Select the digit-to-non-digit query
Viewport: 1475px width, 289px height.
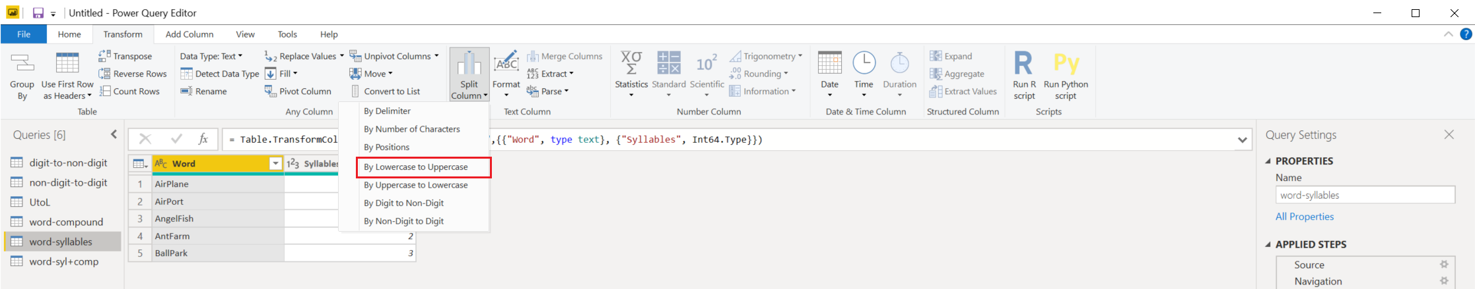pyautogui.click(x=63, y=163)
